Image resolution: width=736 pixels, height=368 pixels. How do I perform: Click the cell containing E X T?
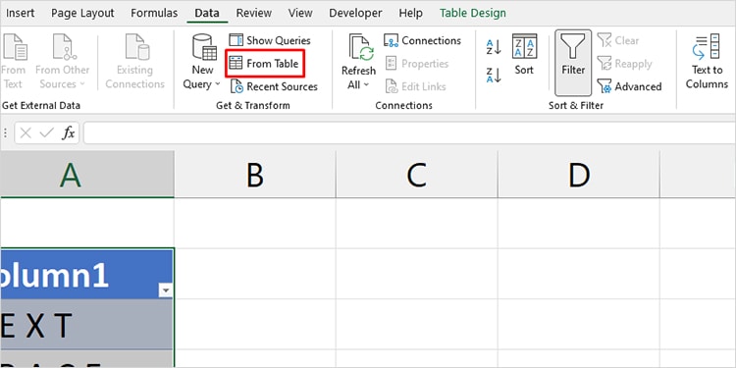click(x=86, y=325)
